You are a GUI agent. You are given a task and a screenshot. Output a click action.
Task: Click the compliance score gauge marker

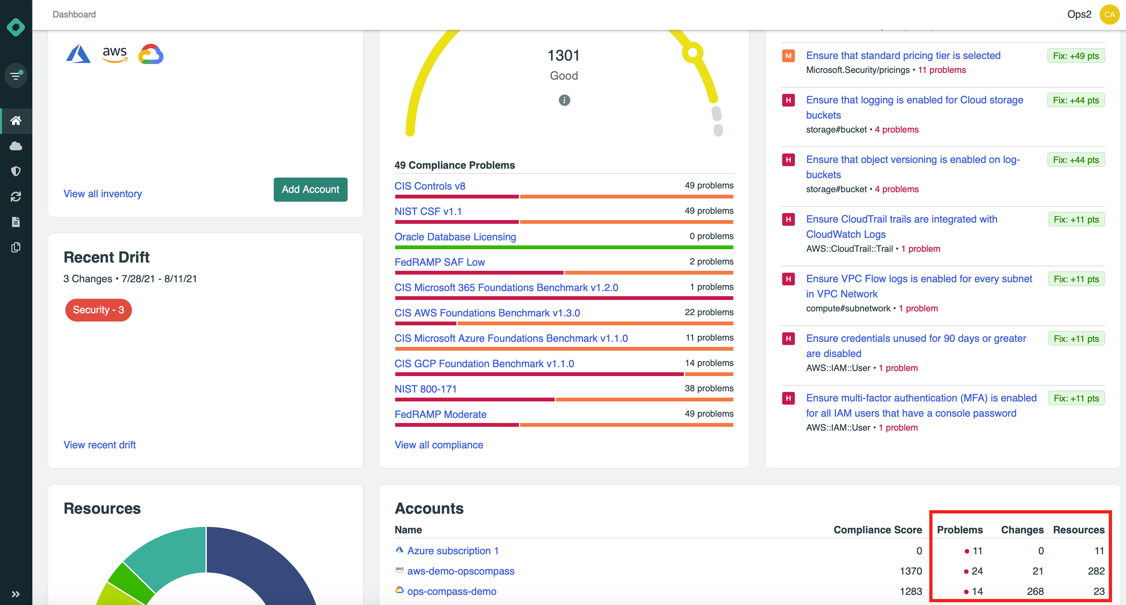pos(692,53)
